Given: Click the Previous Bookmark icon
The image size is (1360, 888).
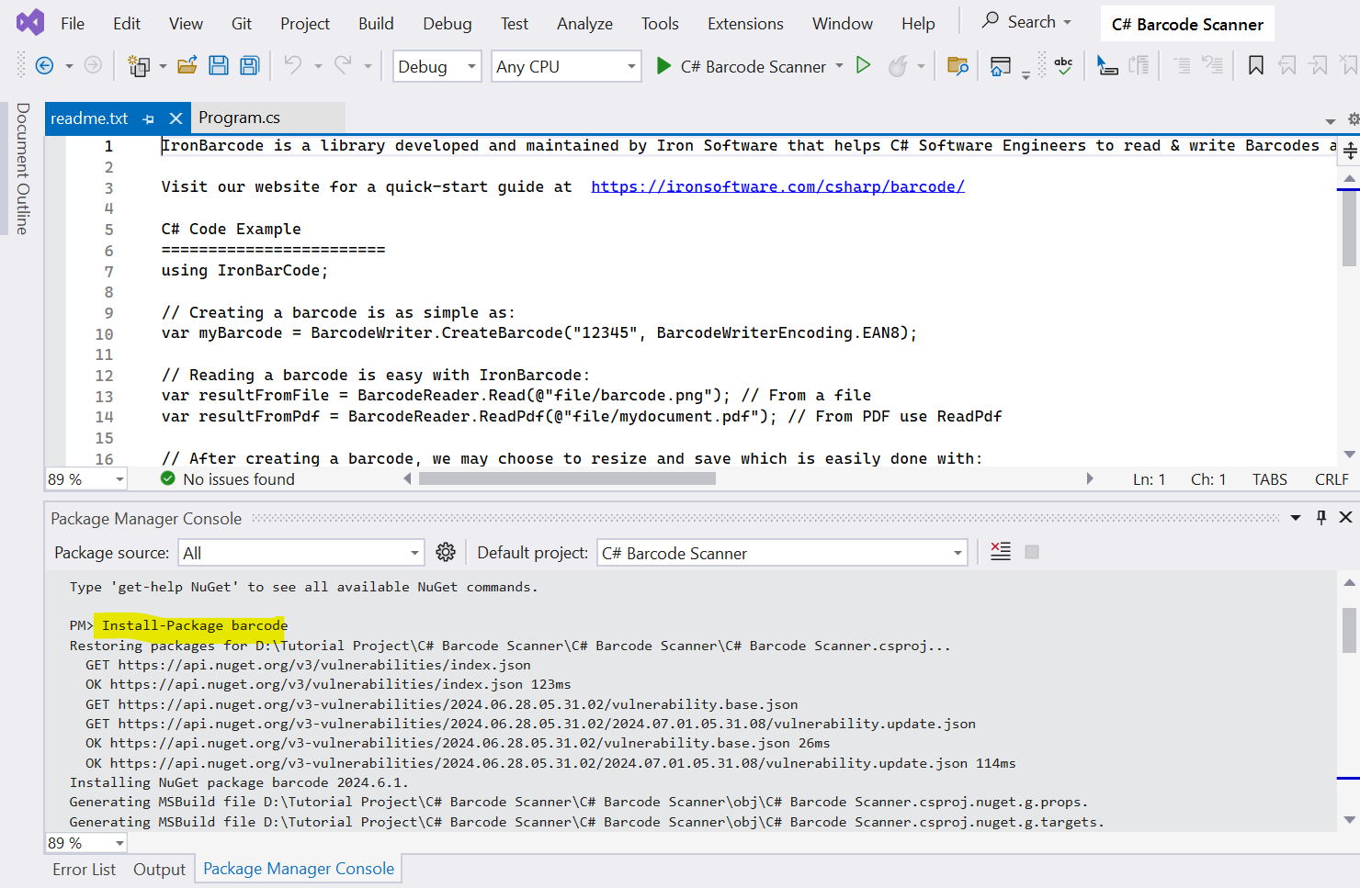Looking at the screenshot, I should [x=1287, y=65].
